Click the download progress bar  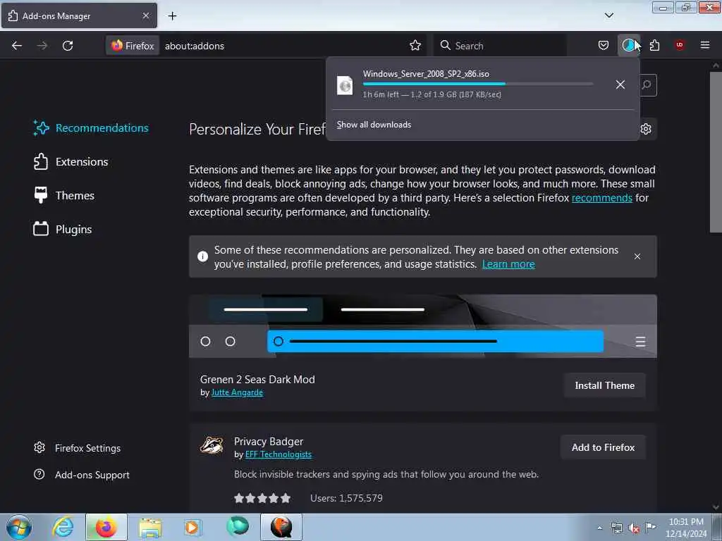(x=478, y=84)
